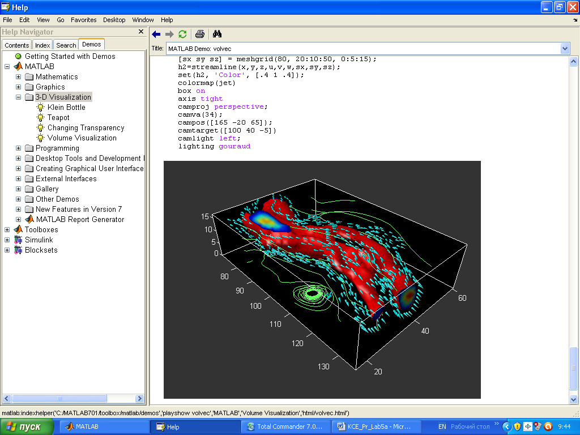580x435 pixels.
Task: Click the Blocksets icon
Action: click(18, 250)
